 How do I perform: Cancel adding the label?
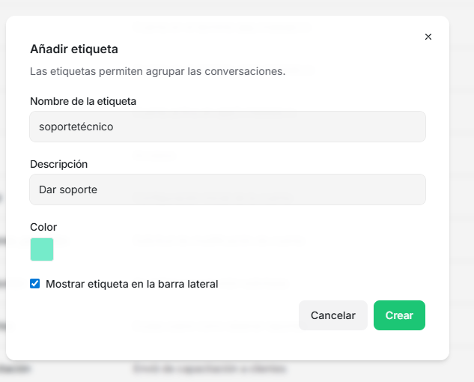[x=332, y=315]
